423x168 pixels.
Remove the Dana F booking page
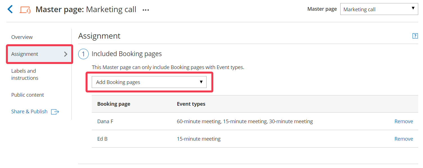[404, 121]
